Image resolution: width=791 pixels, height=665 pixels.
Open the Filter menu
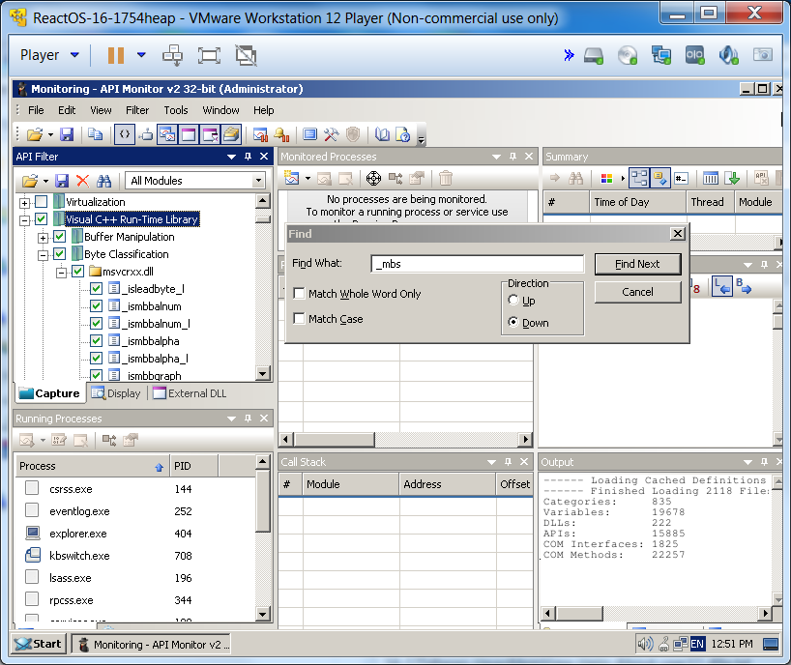click(x=137, y=110)
